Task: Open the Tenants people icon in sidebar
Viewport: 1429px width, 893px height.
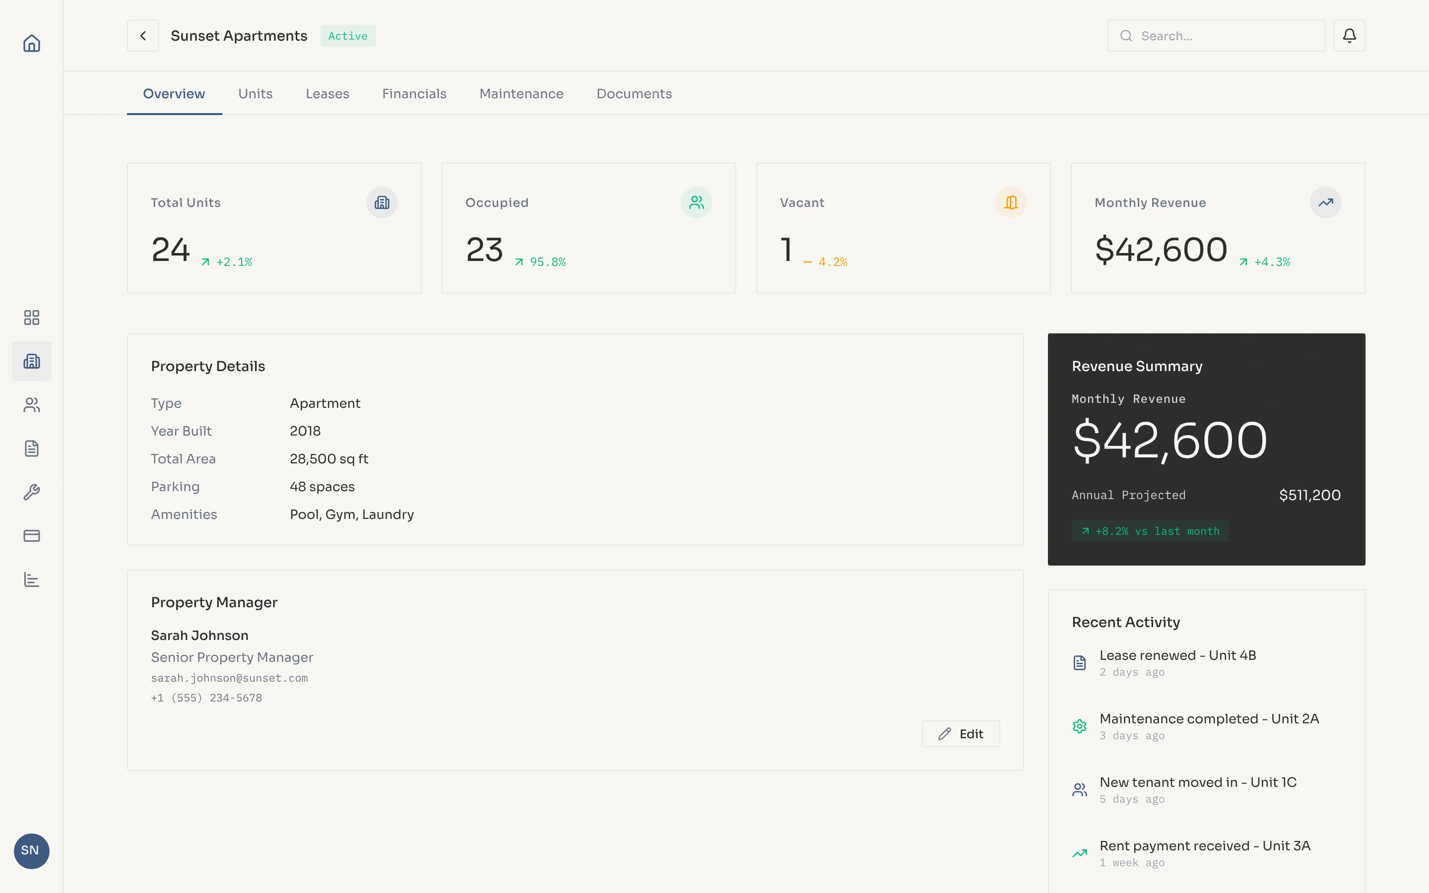Action: coord(31,404)
